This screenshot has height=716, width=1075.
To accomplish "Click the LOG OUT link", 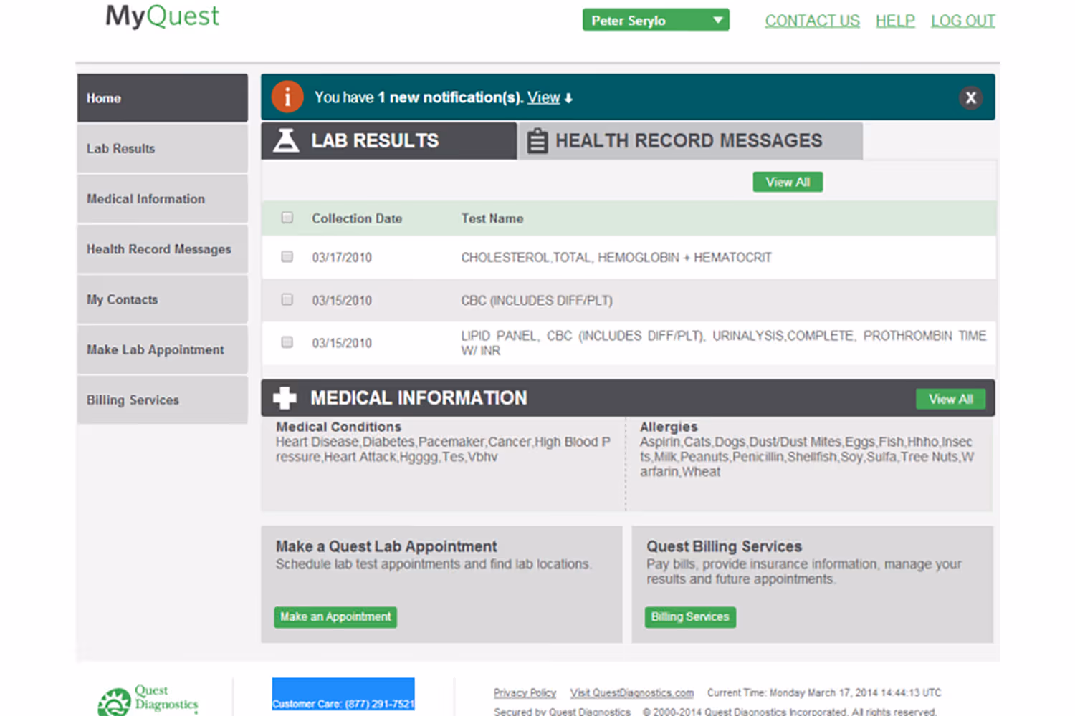I will coord(963,21).
